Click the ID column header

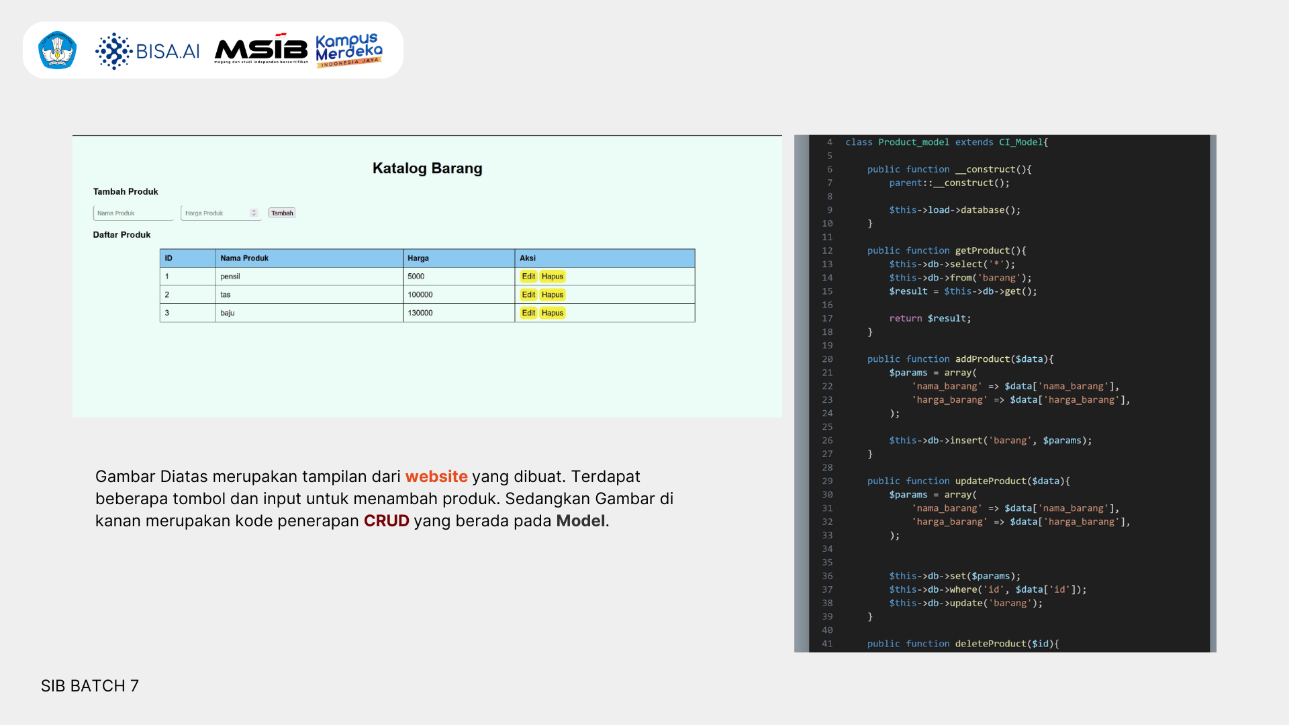tap(188, 258)
